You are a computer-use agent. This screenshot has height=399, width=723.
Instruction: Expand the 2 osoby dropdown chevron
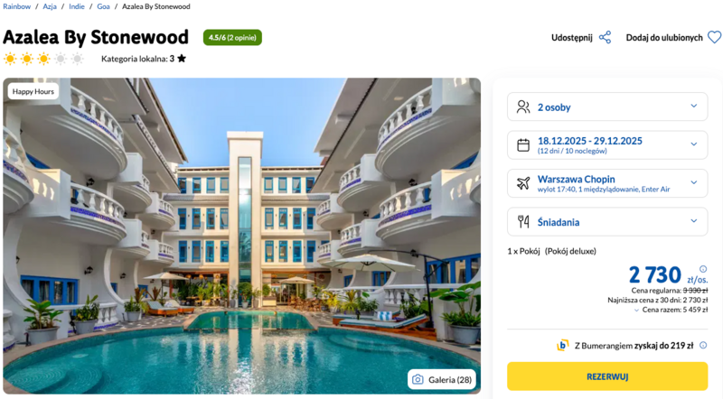coord(693,107)
